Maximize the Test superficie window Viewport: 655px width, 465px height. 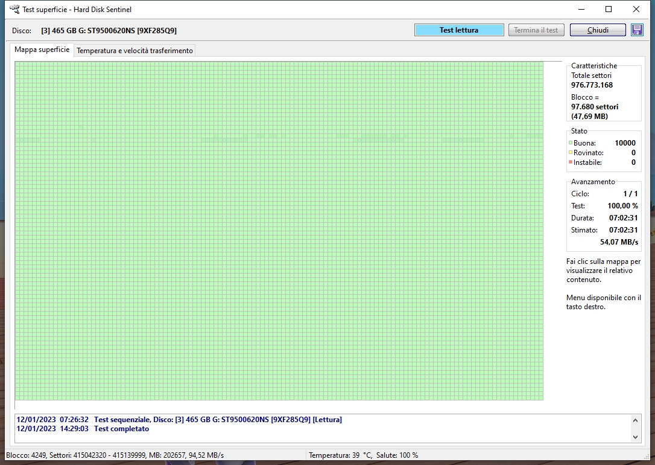[609, 9]
